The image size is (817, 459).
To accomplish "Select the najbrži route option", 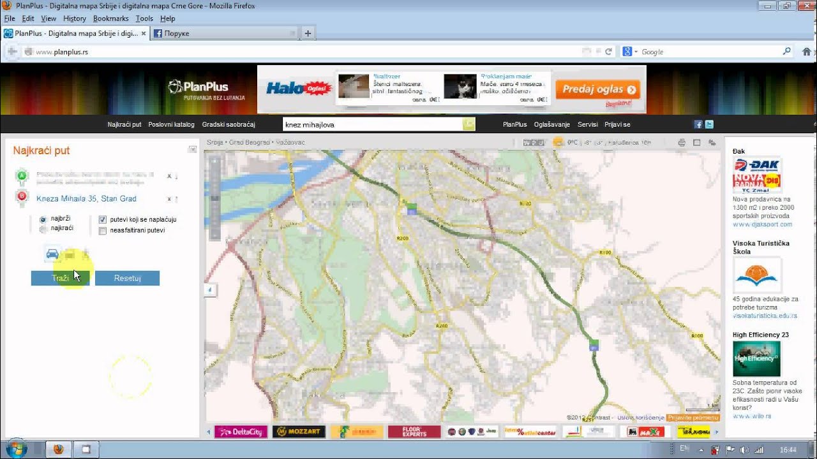I will pos(43,219).
